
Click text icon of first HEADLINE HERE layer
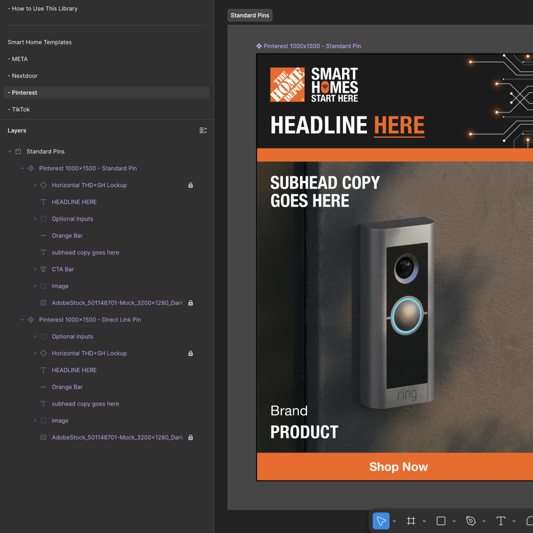[44, 202]
